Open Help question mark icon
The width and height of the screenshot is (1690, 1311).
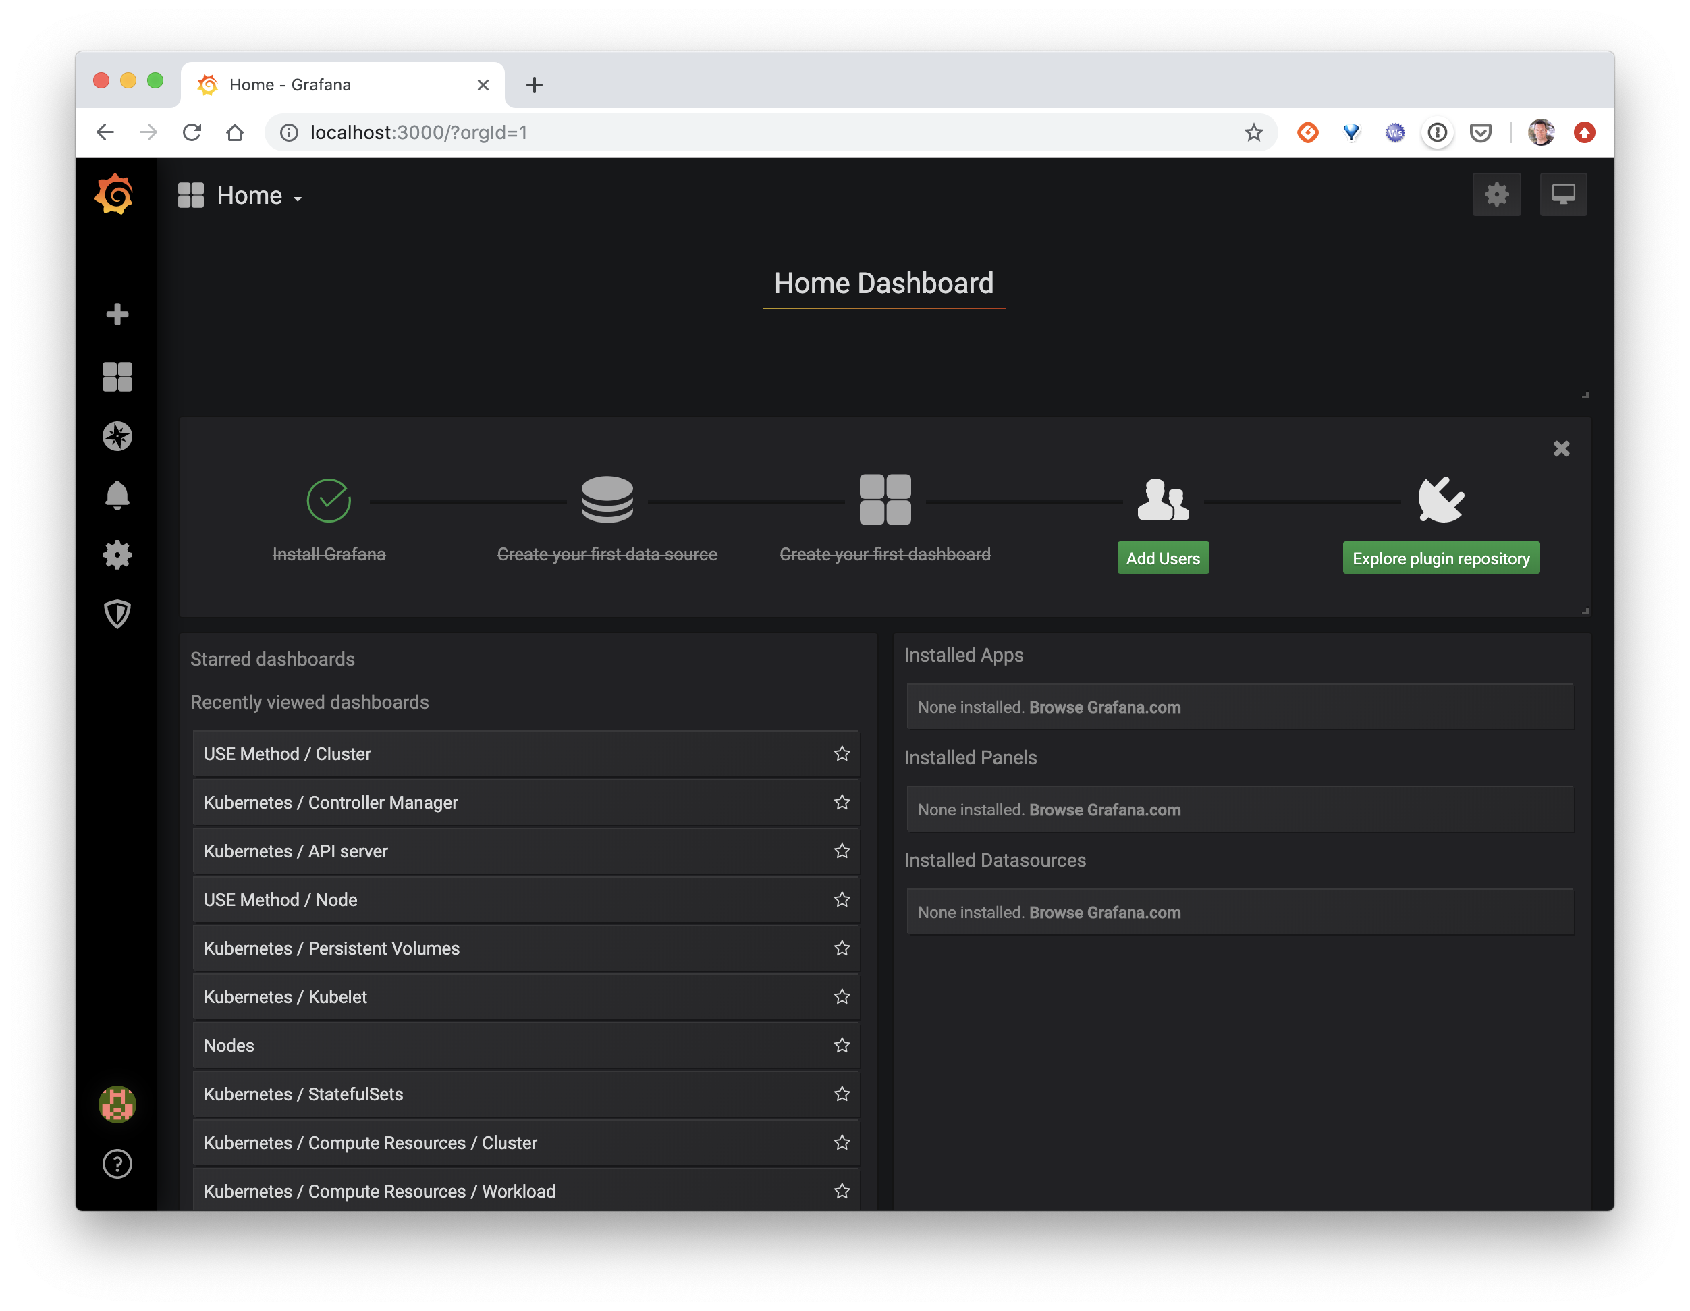[117, 1164]
